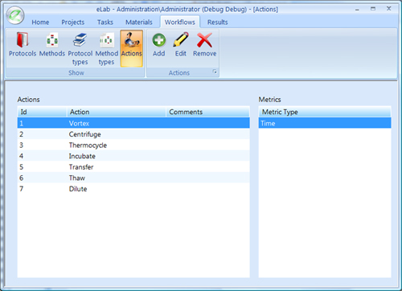
Task: Remove the selected action with the red X
Action: coord(204,44)
